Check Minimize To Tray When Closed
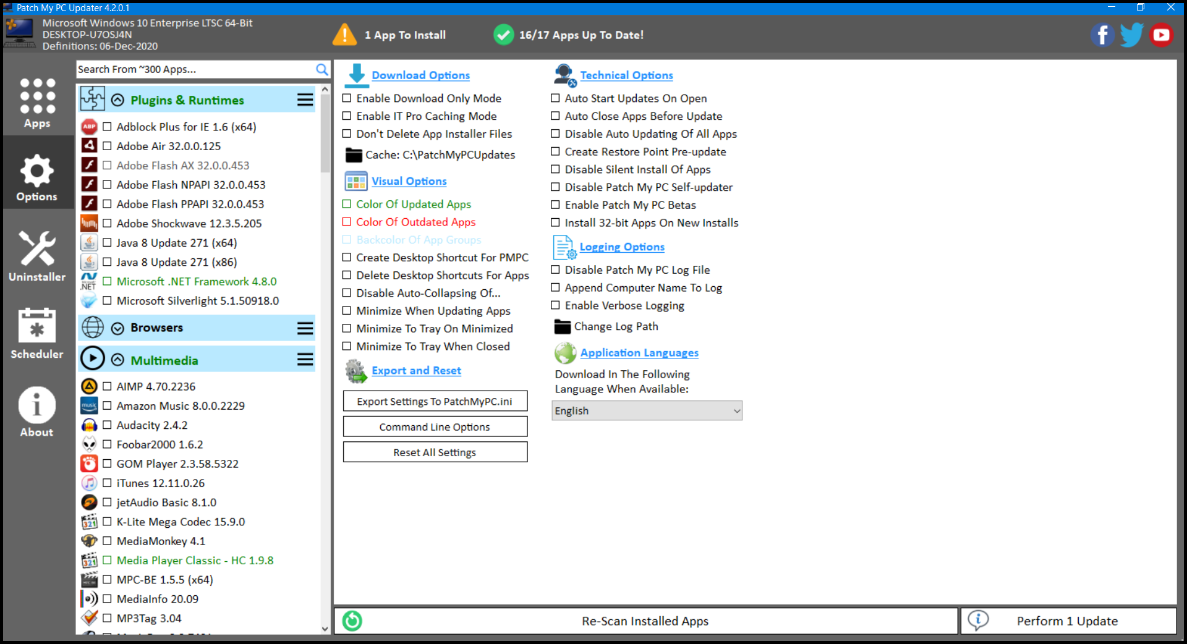Screen dimensions: 1187x644 (347, 347)
